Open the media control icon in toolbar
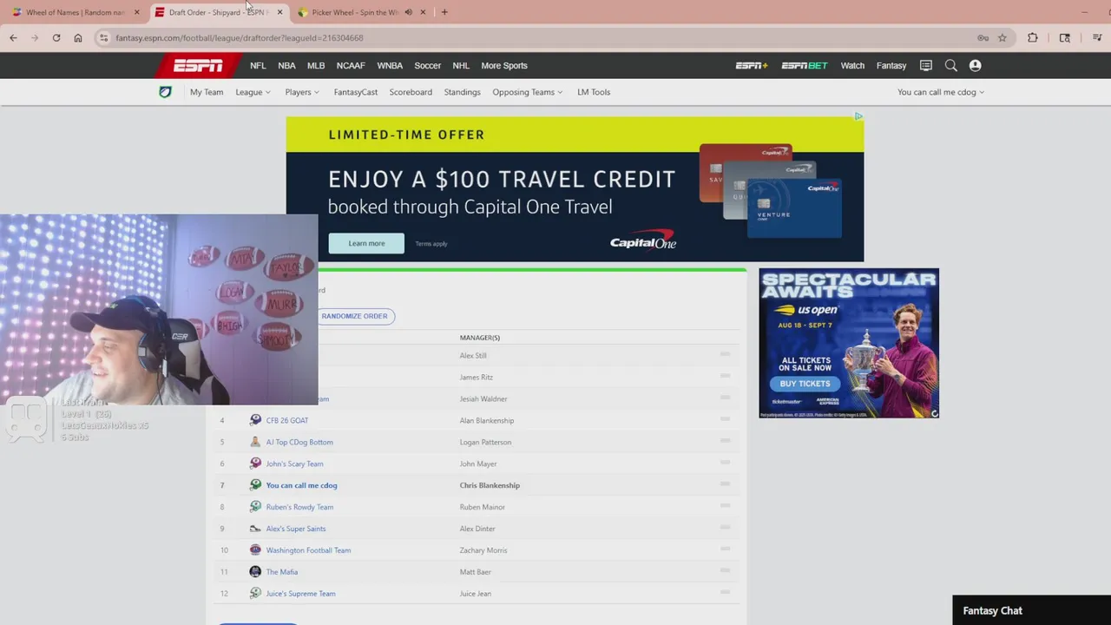 coord(1097,37)
